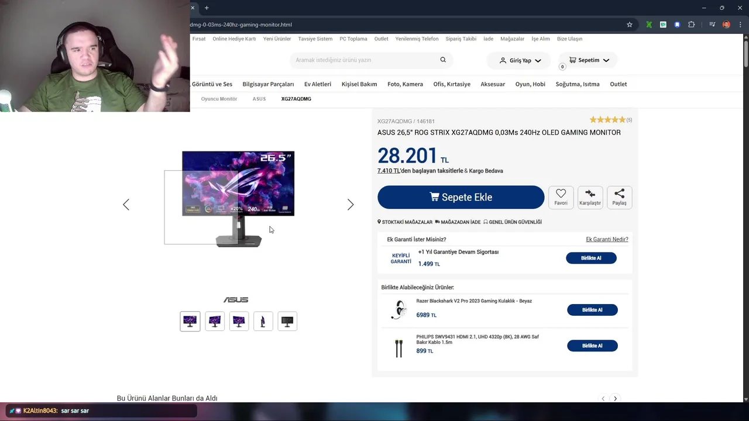Open Bilgisayar Parçaları category menu
The width and height of the screenshot is (749, 421).
[268, 84]
